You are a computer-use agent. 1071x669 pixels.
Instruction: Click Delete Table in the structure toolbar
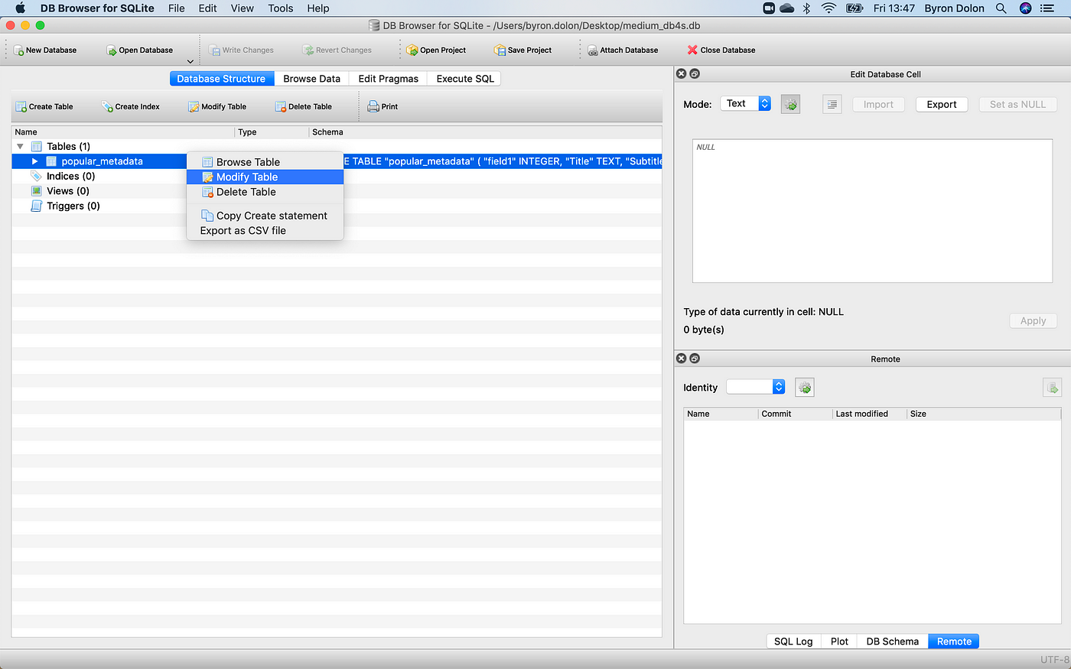point(304,107)
